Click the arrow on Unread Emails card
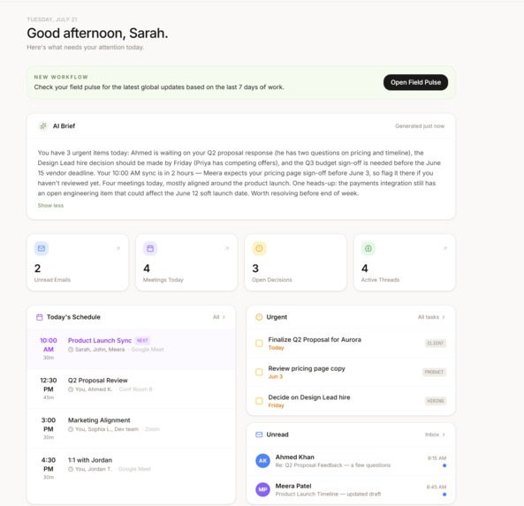524x506 pixels. 118,248
